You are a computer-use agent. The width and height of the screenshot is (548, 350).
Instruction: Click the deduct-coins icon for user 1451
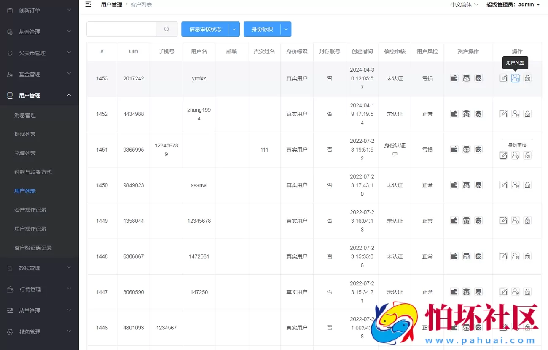[x=478, y=149]
